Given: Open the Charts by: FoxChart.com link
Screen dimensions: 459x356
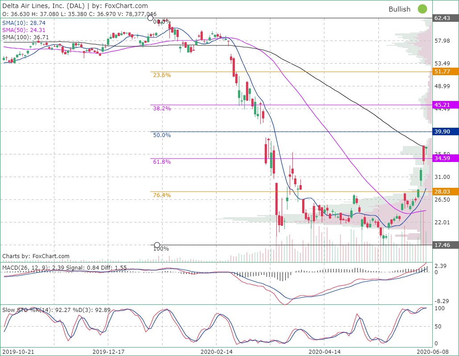Looking at the screenshot, I should point(36,256).
